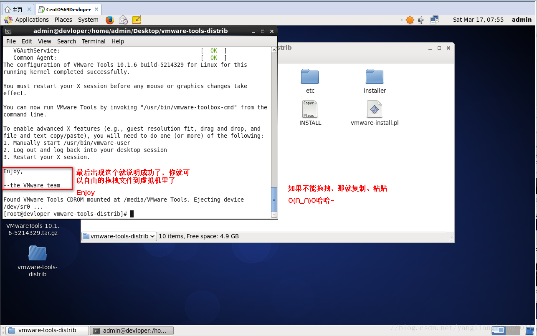This screenshot has width=537, height=336.
Task: Select the INSTALL text file
Action: coord(310,113)
